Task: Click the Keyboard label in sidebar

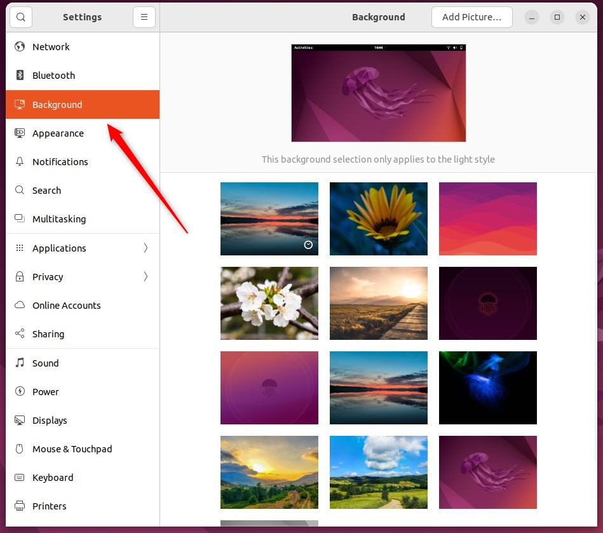Action: click(x=53, y=478)
